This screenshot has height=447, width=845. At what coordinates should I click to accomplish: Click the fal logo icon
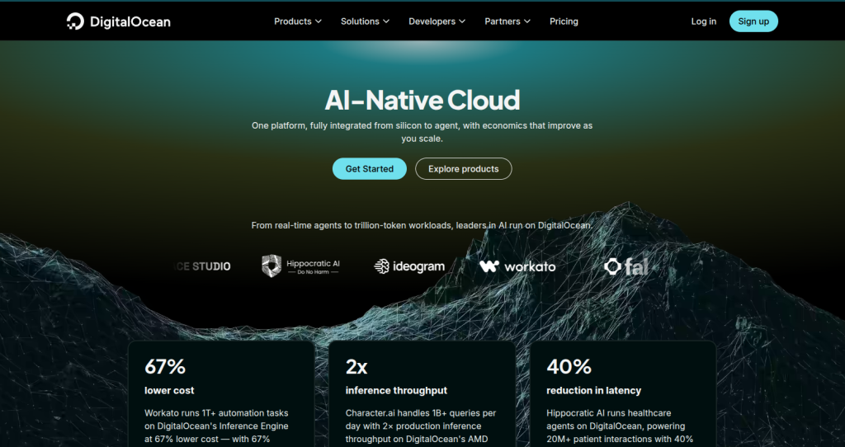point(613,266)
